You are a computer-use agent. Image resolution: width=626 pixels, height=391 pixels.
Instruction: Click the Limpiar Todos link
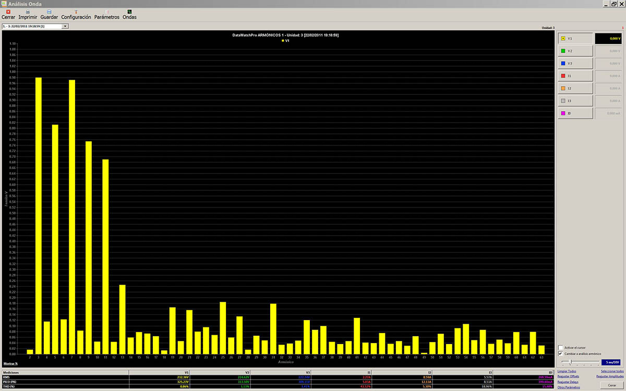pos(567,371)
